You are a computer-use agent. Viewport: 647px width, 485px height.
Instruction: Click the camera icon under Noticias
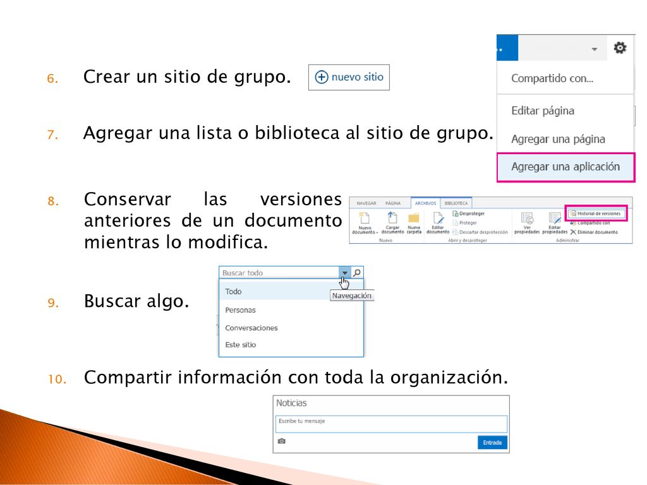point(281,441)
